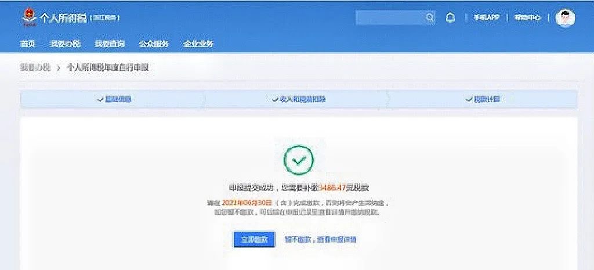594x270 pixels.
Task: Click the tax bureau emblem logo
Action: tap(29, 18)
